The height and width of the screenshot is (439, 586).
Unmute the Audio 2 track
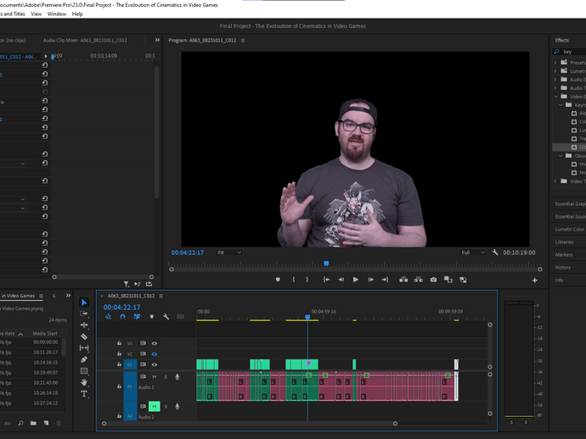coord(155,406)
